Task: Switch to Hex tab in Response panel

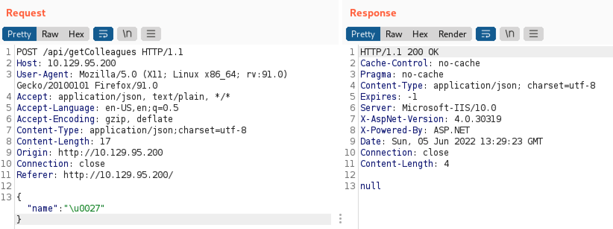Action: point(420,34)
